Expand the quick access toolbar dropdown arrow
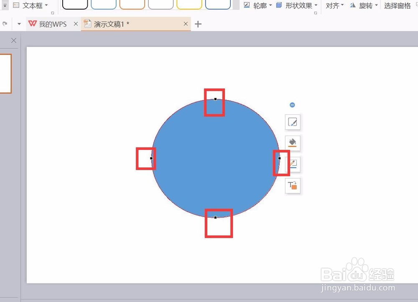Image resolution: width=418 pixels, height=302 pixels. [19, 24]
